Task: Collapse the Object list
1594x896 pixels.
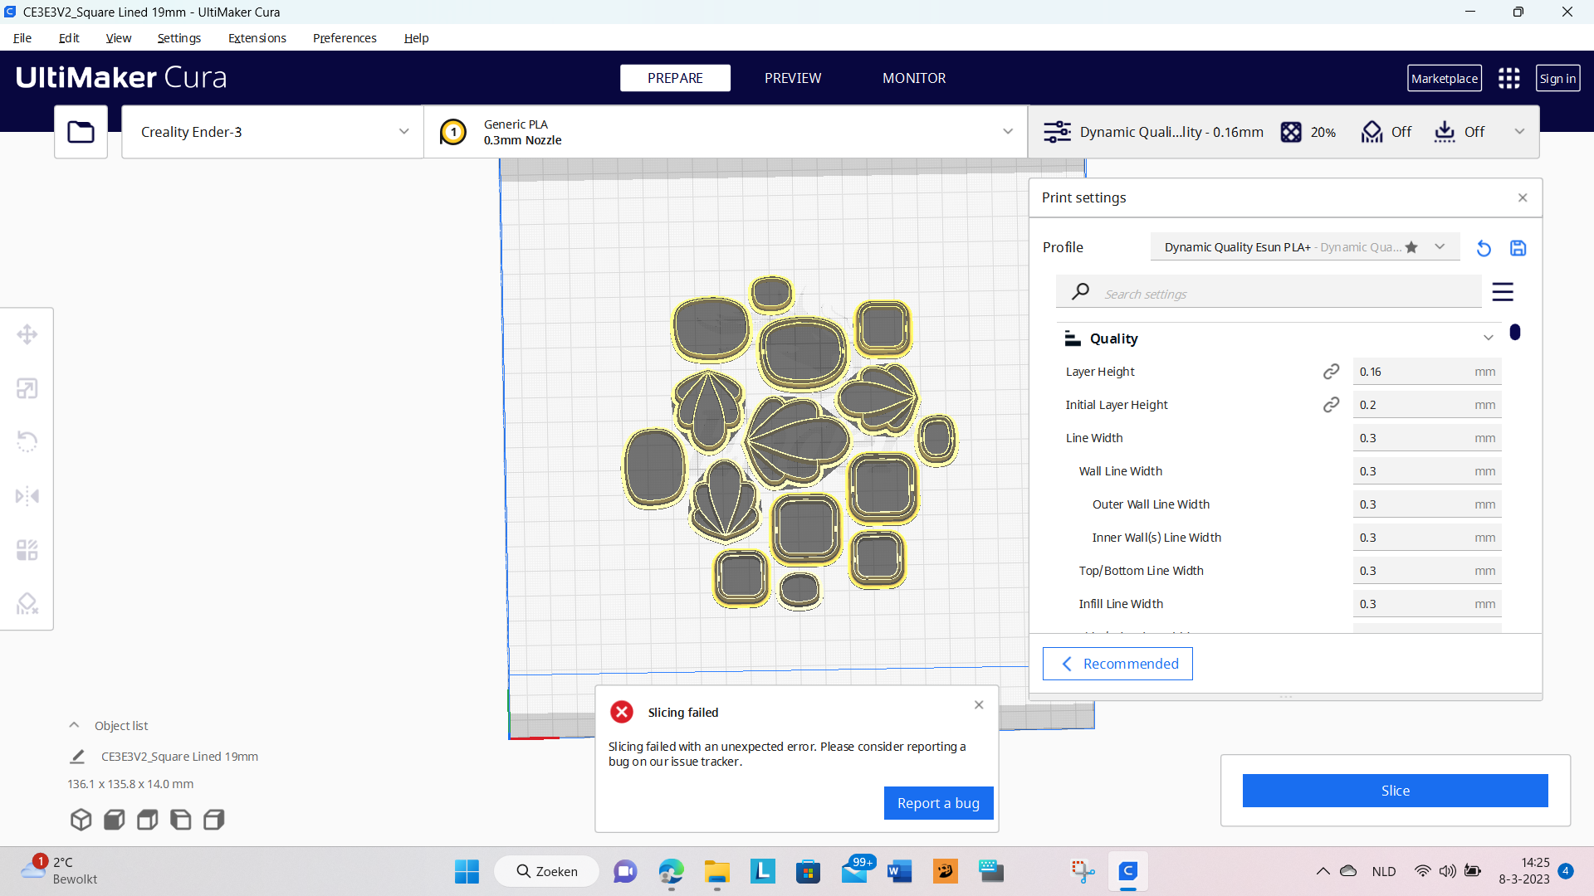Action: click(x=74, y=725)
